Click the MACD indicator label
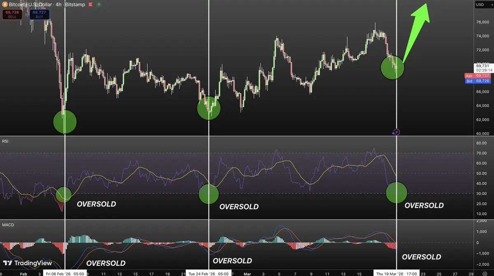Screen dimensions: 494x276 click(7, 225)
